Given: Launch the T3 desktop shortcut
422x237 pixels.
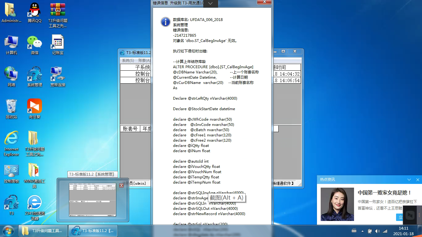Looking at the screenshot, I should click(11, 205).
